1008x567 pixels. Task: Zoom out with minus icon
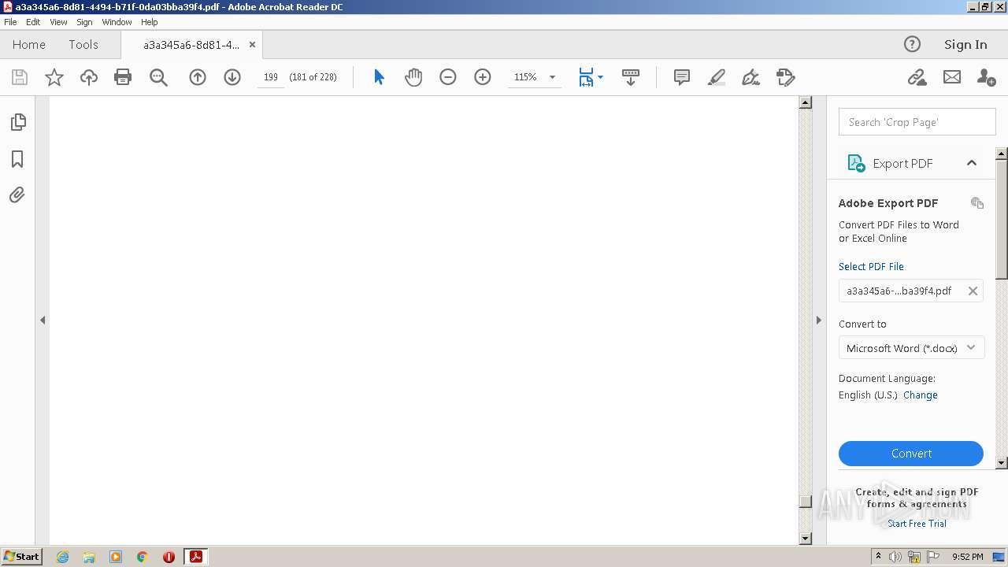click(x=448, y=77)
